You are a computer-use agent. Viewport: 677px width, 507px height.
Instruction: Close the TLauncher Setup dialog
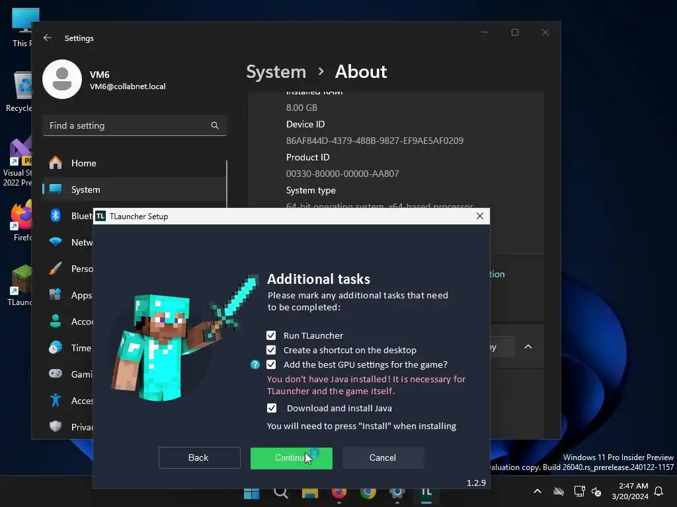[x=480, y=216]
